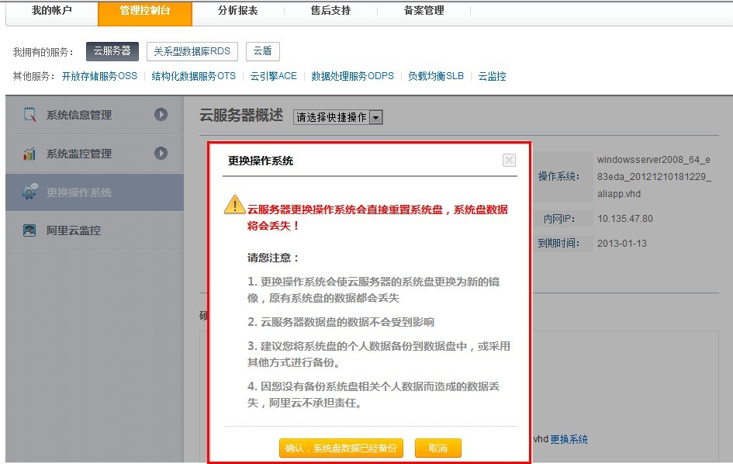Click the internal IP 10.135.47.80
Viewport: 733px width, 464px height.
click(x=625, y=219)
